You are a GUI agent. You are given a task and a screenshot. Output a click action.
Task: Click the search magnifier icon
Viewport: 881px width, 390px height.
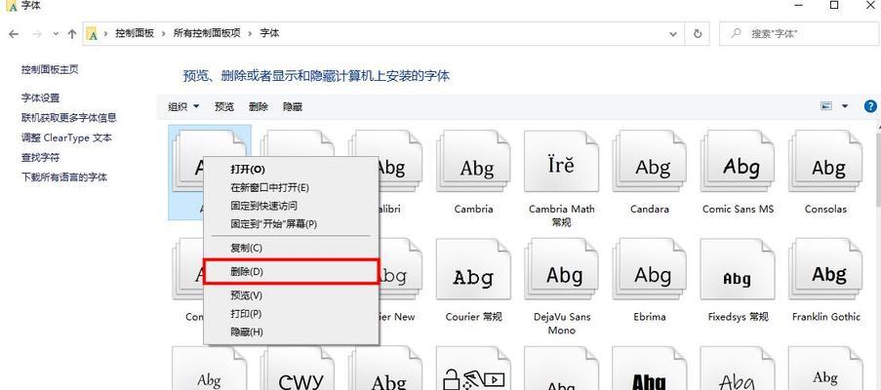(x=736, y=34)
